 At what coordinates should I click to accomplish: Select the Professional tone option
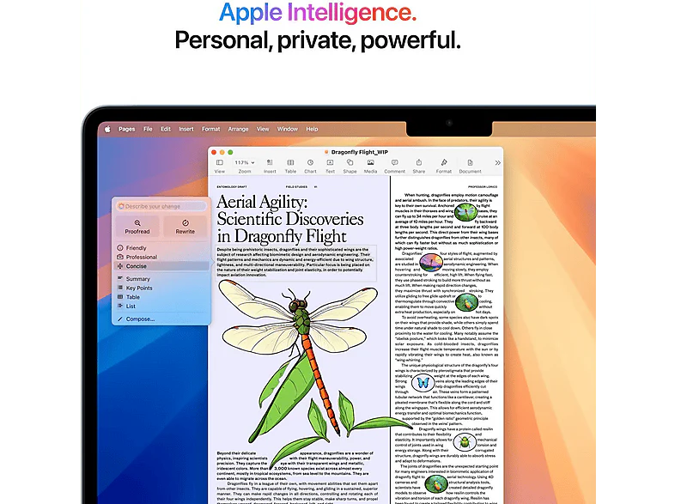click(161, 257)
